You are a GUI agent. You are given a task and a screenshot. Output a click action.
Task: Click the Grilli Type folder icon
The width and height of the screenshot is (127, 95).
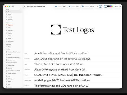point(7,79)
